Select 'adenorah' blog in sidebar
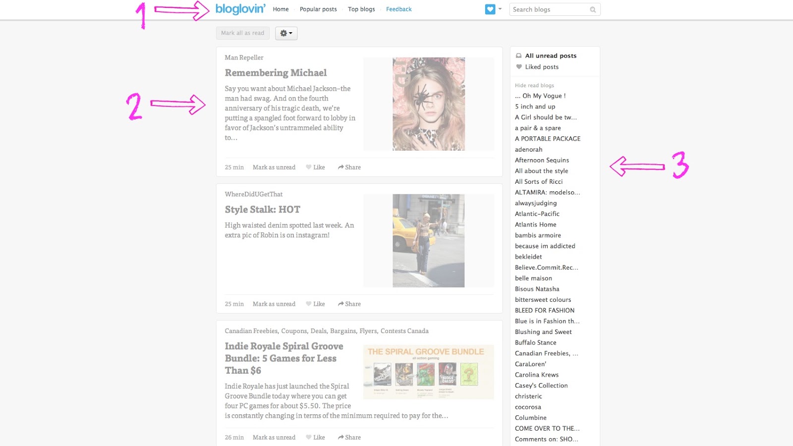The width and height of the screenshot is (793, 446). point(529,150)
